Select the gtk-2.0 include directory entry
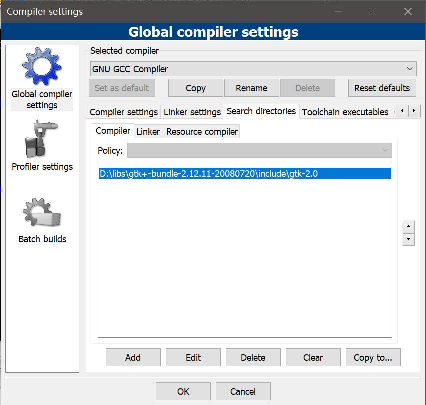 [x=209, y=174]
